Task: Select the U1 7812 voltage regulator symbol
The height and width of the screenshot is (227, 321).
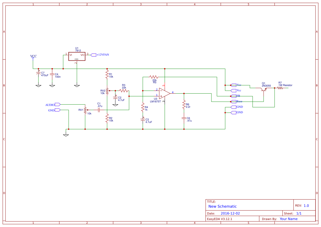Action: coord(77,56)
